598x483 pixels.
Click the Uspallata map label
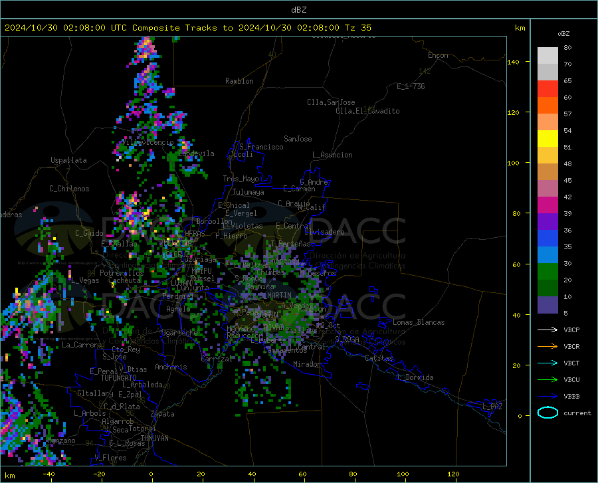(x=68, y=160)
